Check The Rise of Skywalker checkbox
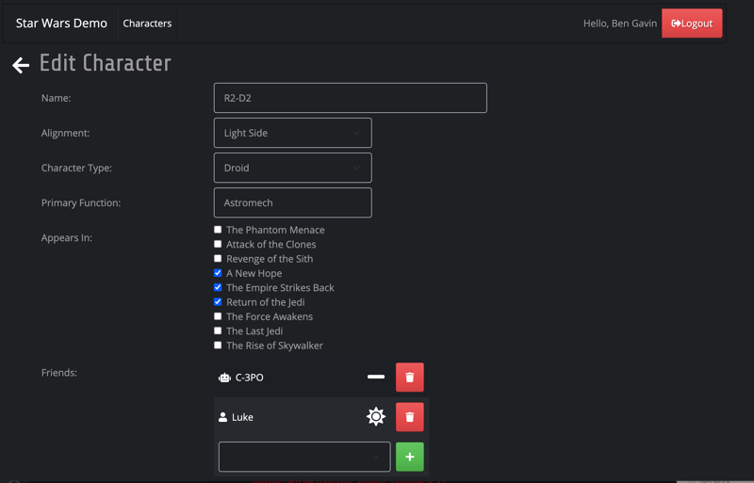754x483 pixels. pos(218,346)
